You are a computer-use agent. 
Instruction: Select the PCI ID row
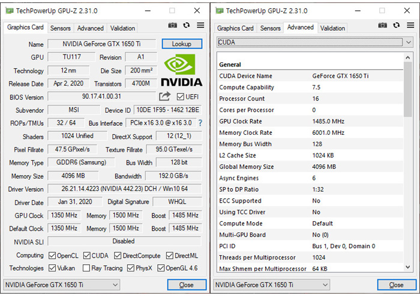pyautogui.click(x=310, y=246)
